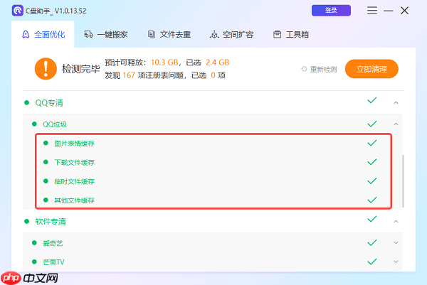
Task: Select the 爱奇艺 item label
Action: tap(53, 243)
